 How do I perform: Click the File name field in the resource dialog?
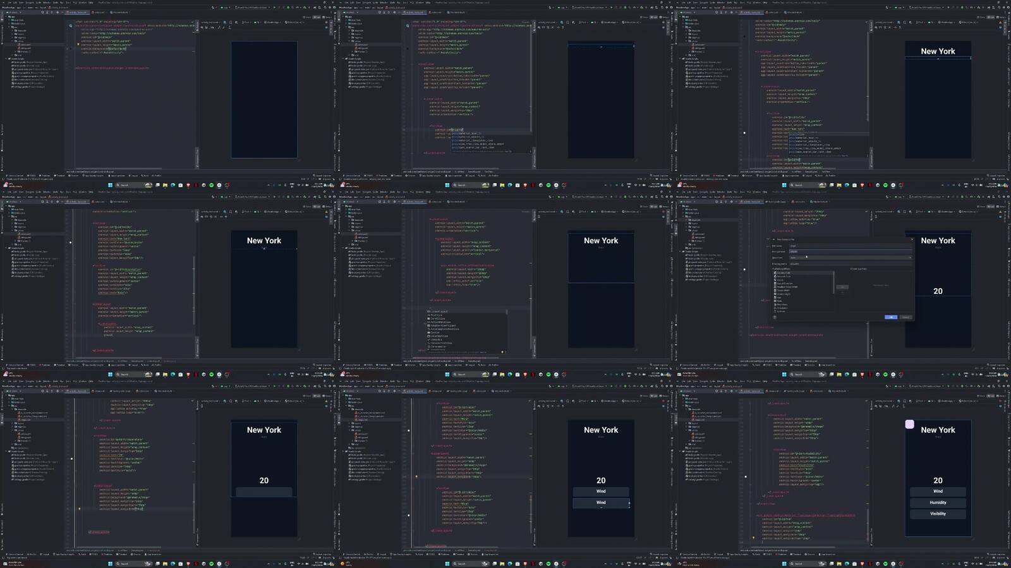(851, 246)
